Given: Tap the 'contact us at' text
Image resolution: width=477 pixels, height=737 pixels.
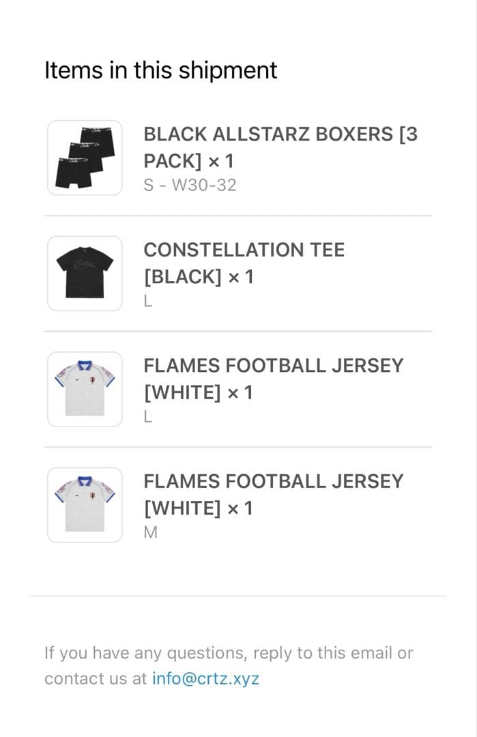Looking at the screenshot, I should (96, 678).
